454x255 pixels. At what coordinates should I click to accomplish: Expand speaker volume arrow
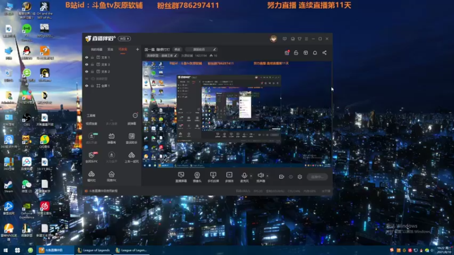(x=267, y=176)
